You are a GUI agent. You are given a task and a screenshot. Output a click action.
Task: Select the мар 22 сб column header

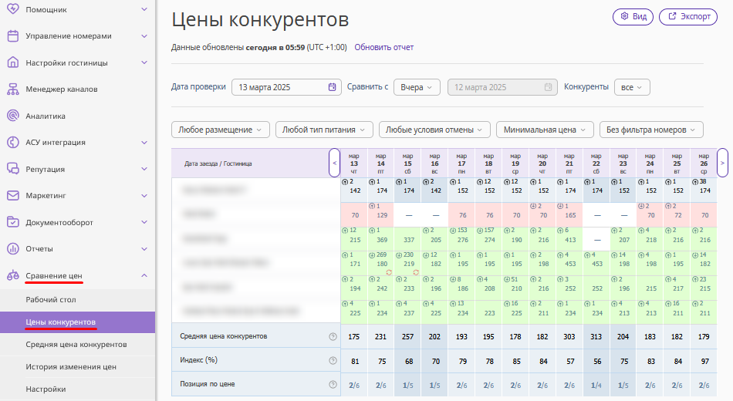tap(596, 163)
